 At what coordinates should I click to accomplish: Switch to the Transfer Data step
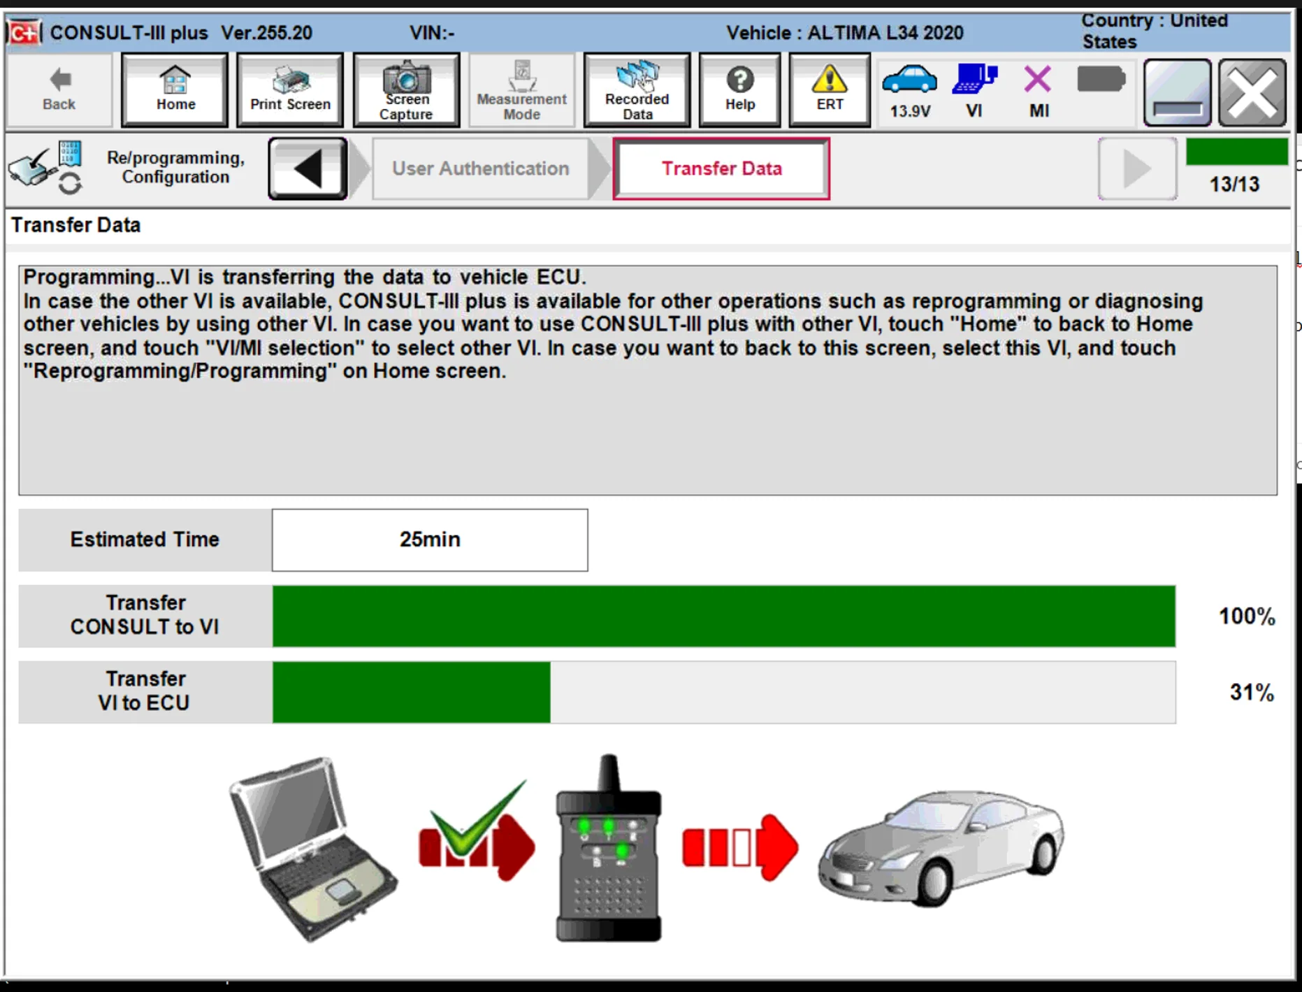tap(721, 168)
